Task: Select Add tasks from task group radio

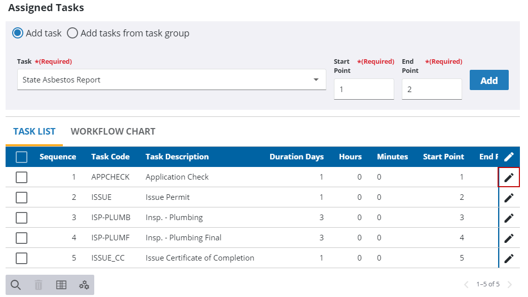Action: tap(72, 33)
